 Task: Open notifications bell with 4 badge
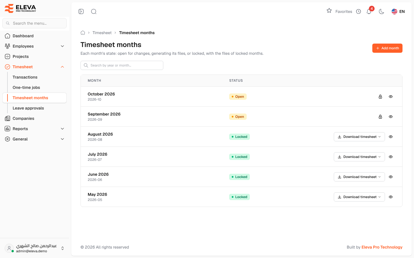369,11
